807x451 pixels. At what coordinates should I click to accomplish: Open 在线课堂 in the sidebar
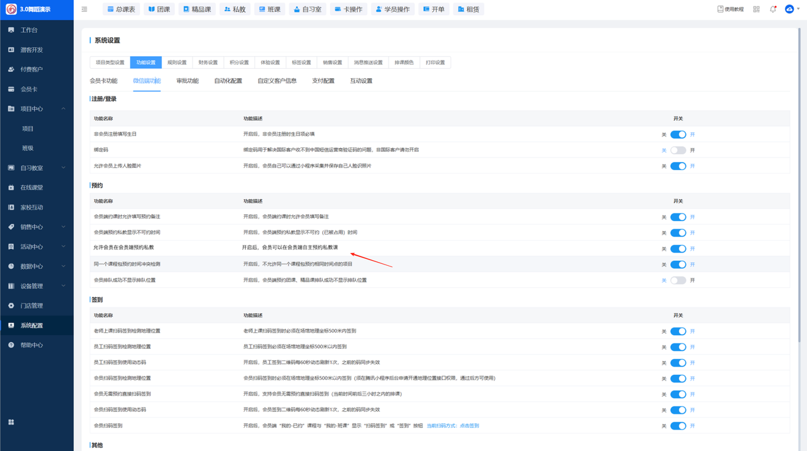pyautogui.click(x=32, y=188)
